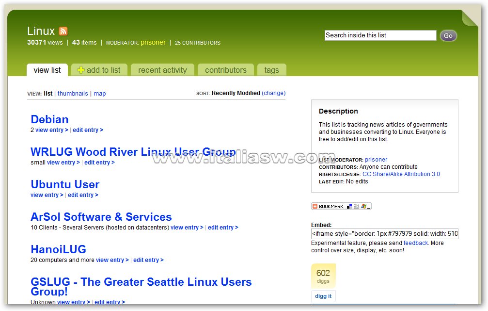Change the sort order via (change)

[274, 93]
